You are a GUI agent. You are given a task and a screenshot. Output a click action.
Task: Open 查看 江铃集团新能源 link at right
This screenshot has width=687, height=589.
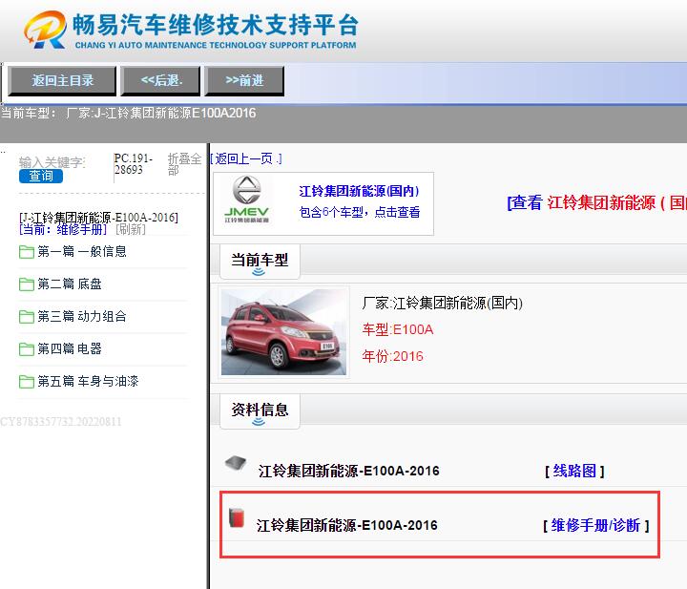point(596,202)
